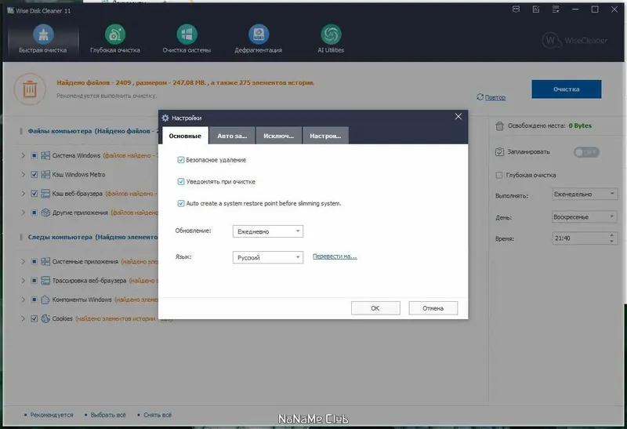The height and width of the screenshot is (429, 627).
Task: Decrease the Время time stepper
Action: coord(612,242)
